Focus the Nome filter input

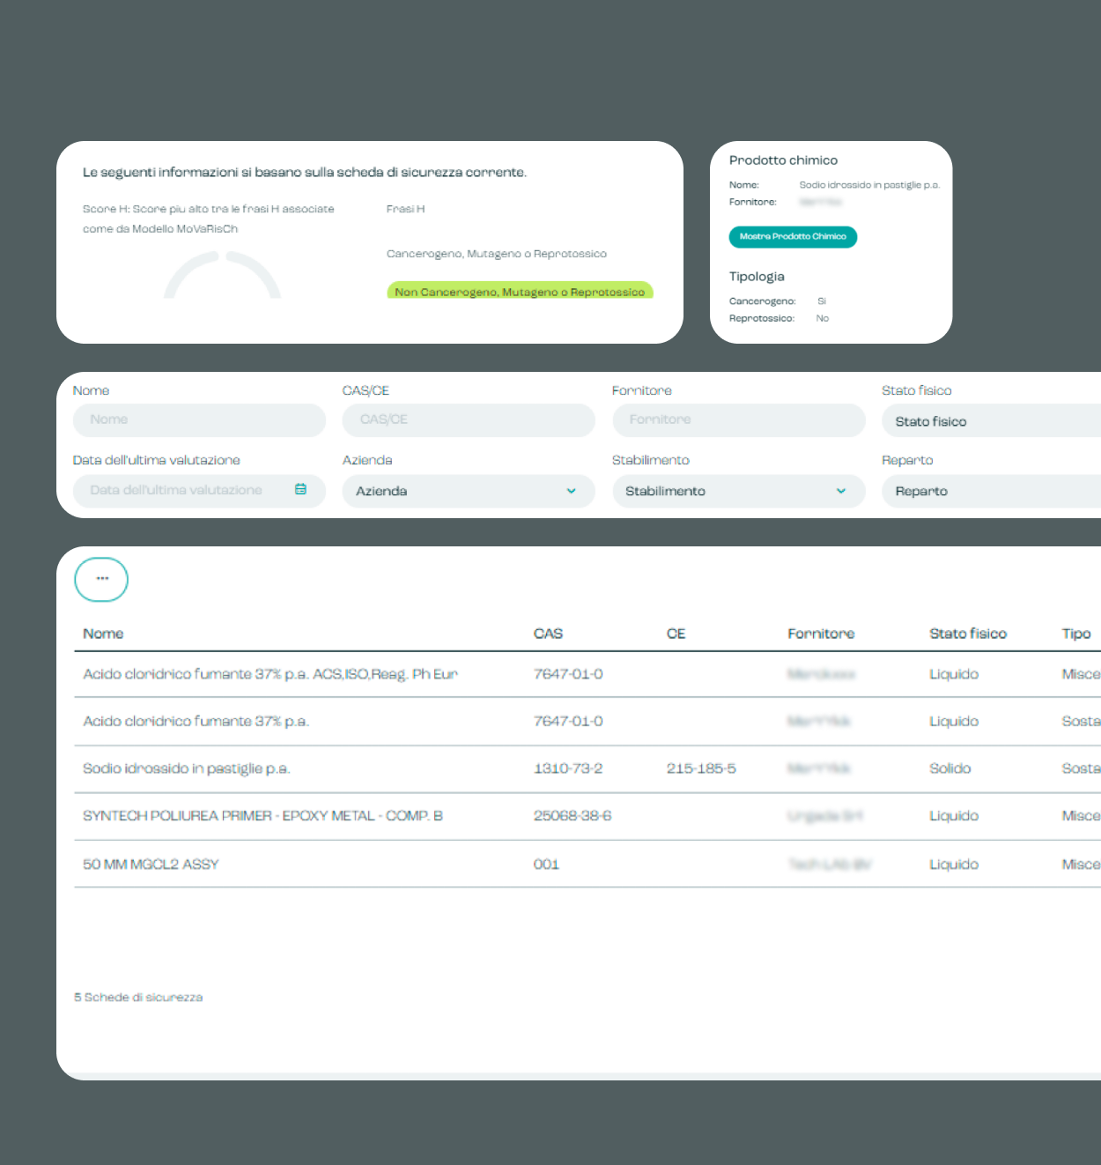199,420
